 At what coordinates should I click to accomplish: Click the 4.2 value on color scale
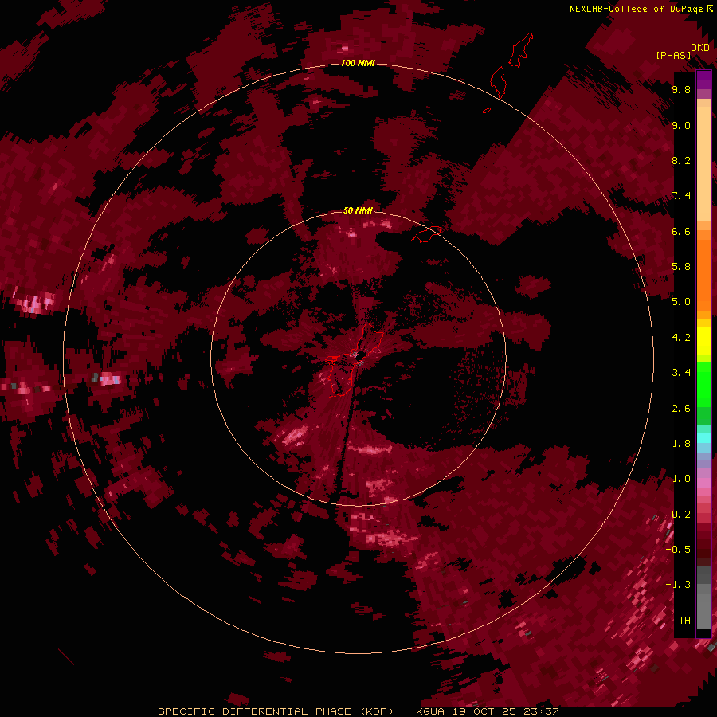(x=681, y=338)
